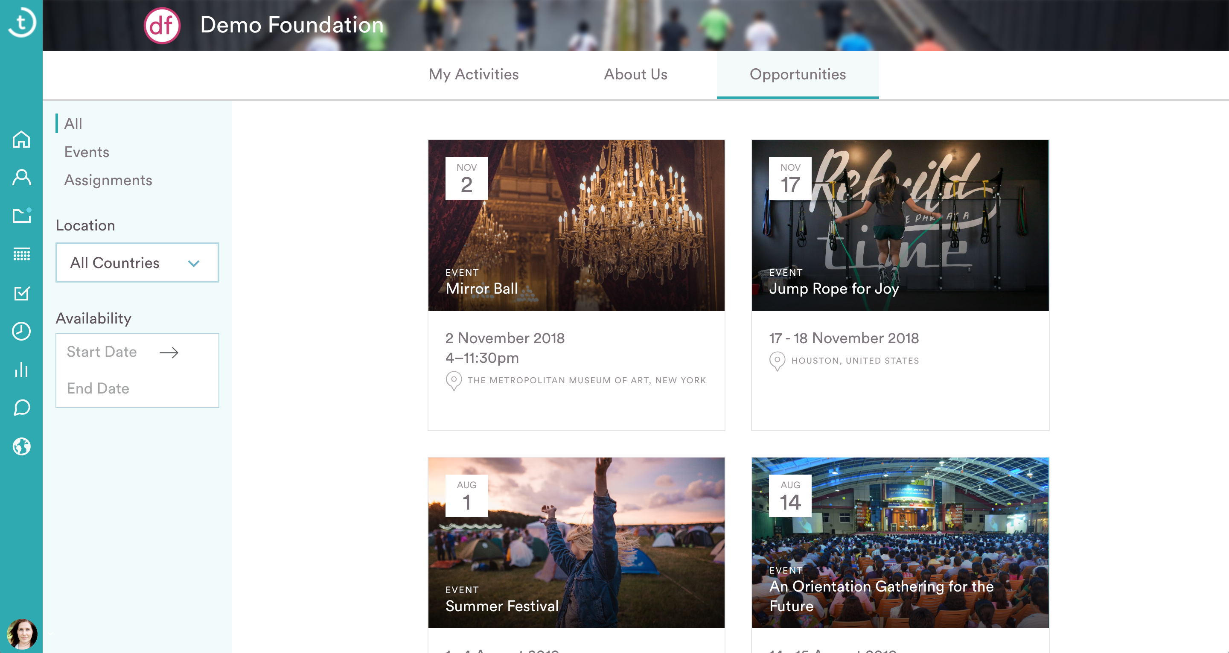Viewport: 1229px width, 653px height.
Task: Select the tasks checkmark icon
Action: [21, 293]
